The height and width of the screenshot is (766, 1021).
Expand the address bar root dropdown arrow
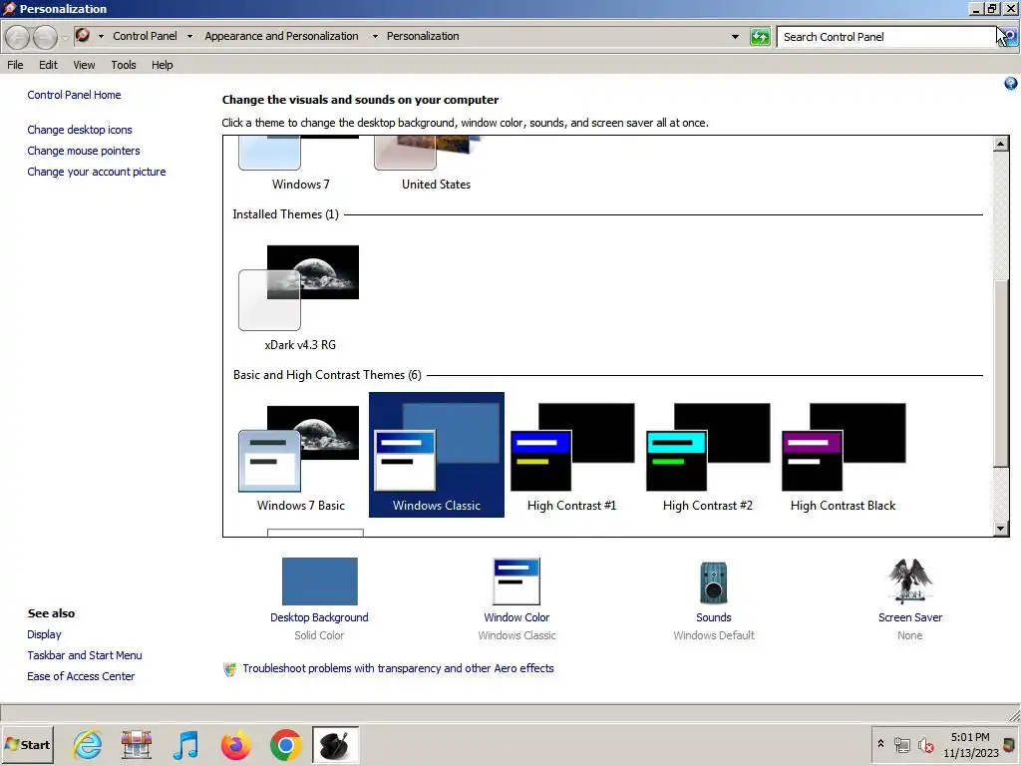101,37
